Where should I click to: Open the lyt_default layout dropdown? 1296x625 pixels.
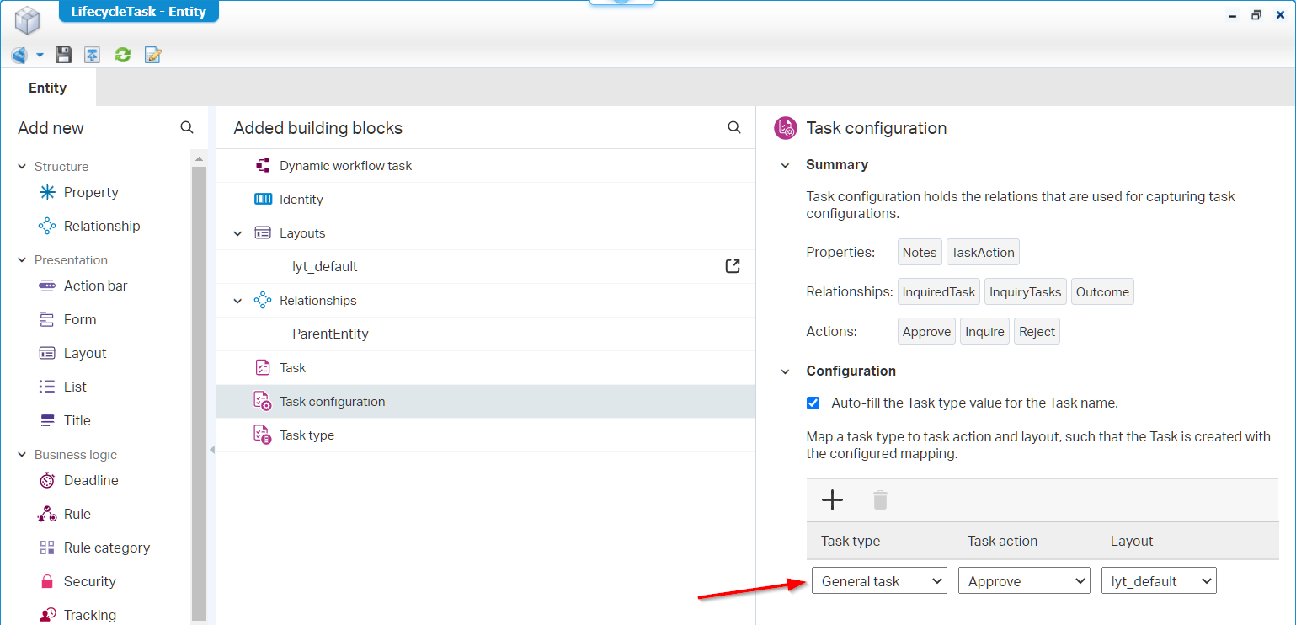point(1159,581)
